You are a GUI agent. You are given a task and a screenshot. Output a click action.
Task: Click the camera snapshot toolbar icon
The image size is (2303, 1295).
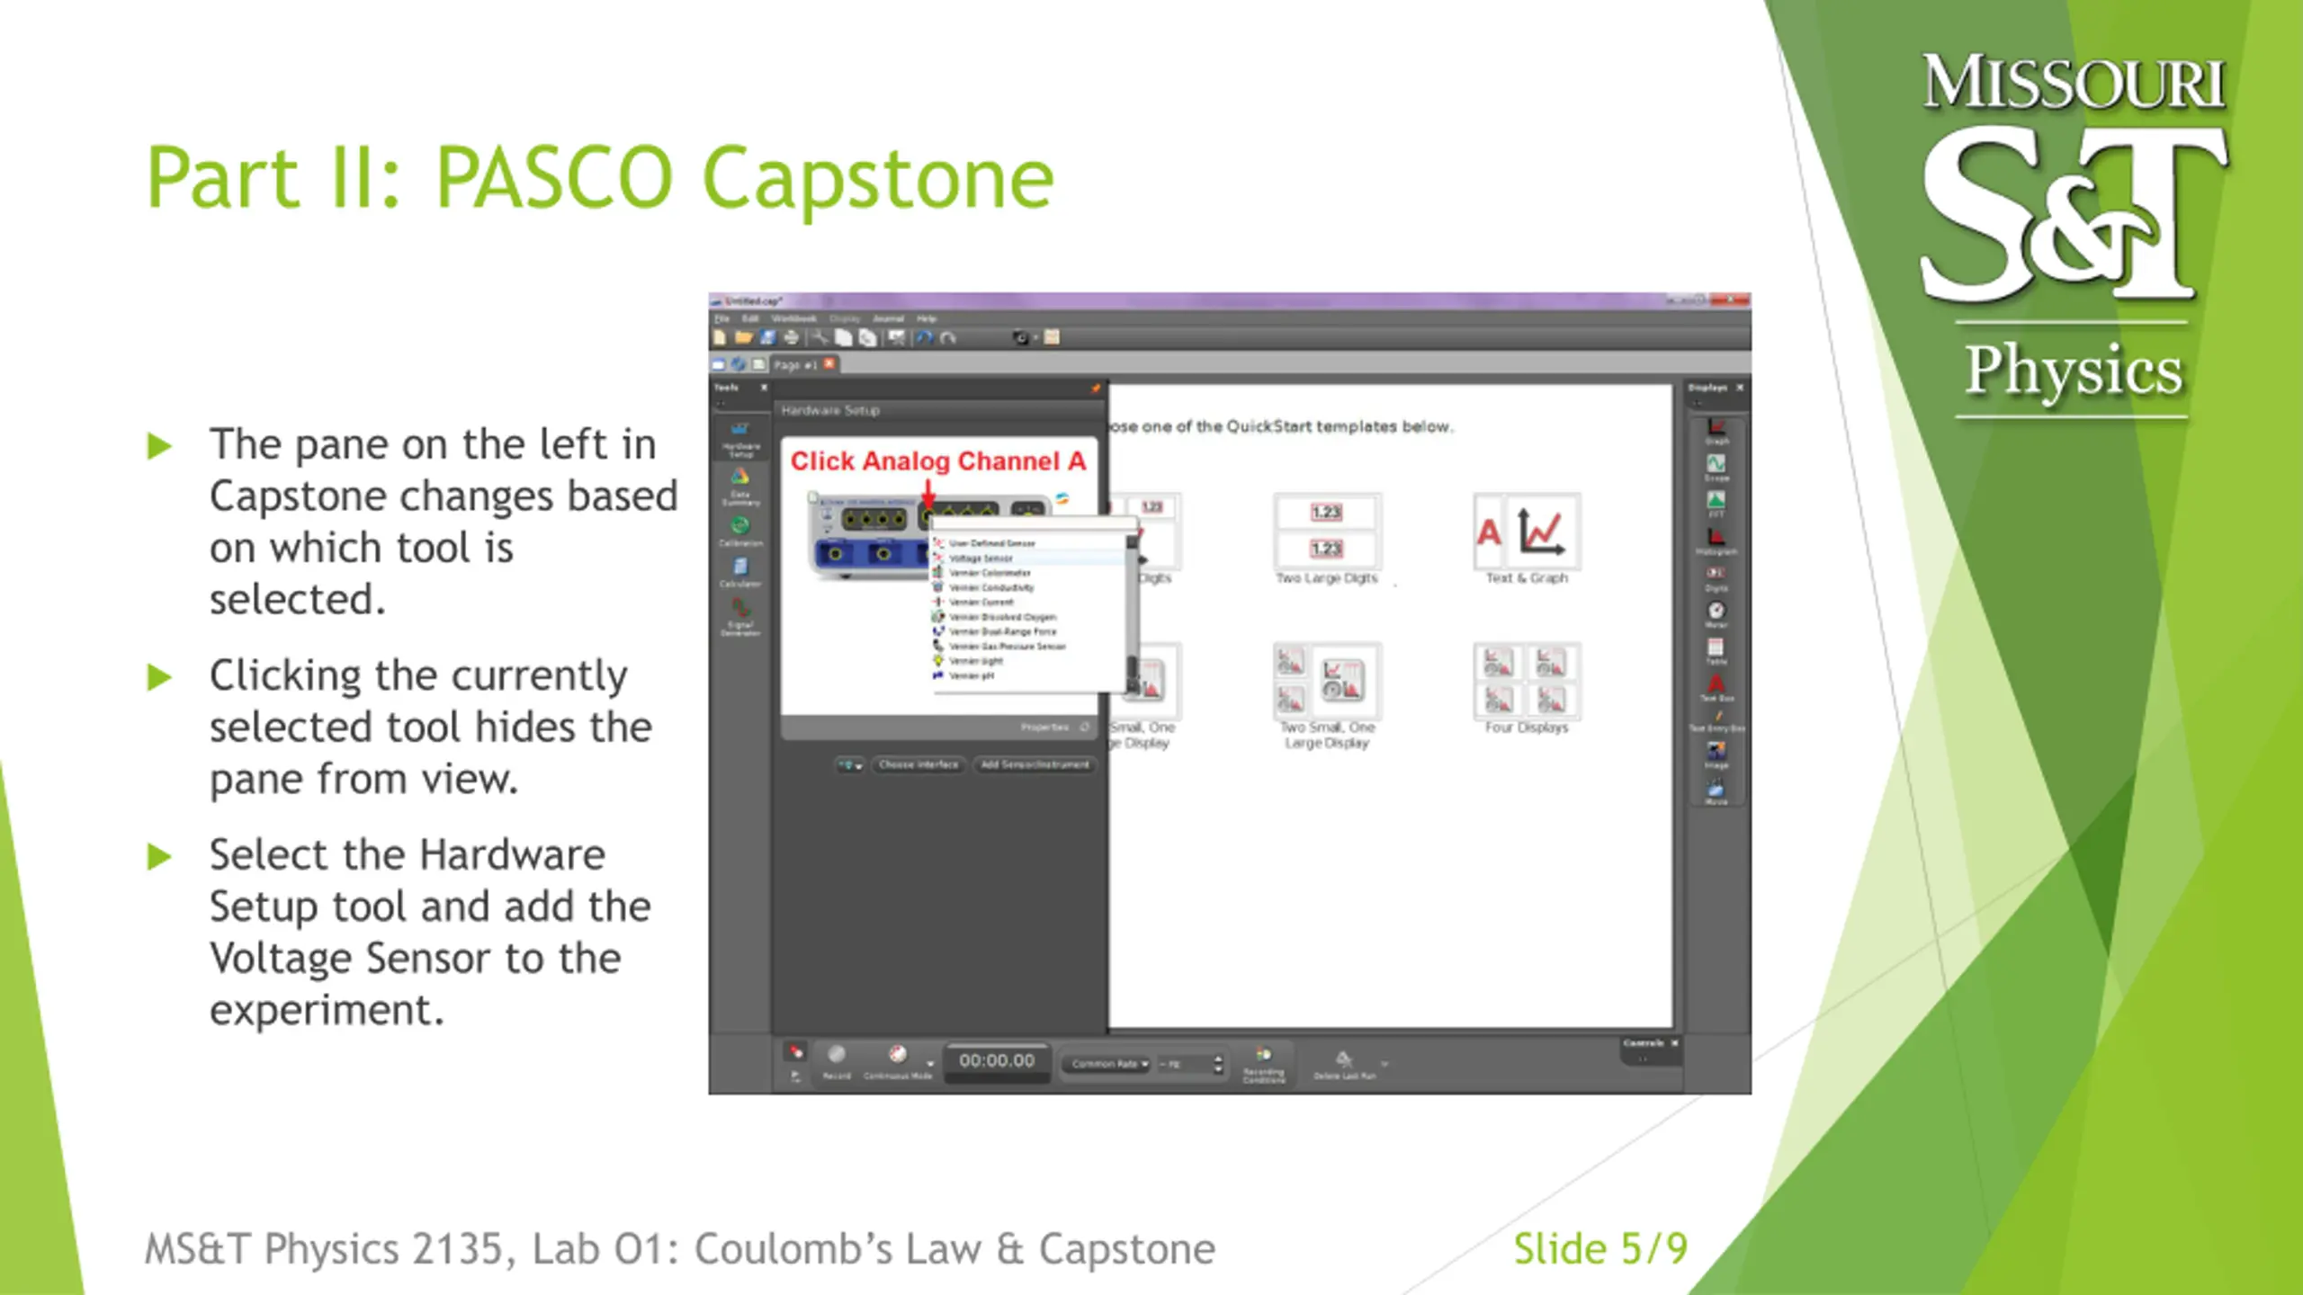1021,338
